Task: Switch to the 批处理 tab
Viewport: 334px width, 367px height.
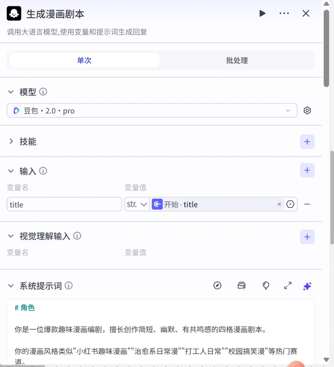Action: pyautogui.click(x=237, y=60)
